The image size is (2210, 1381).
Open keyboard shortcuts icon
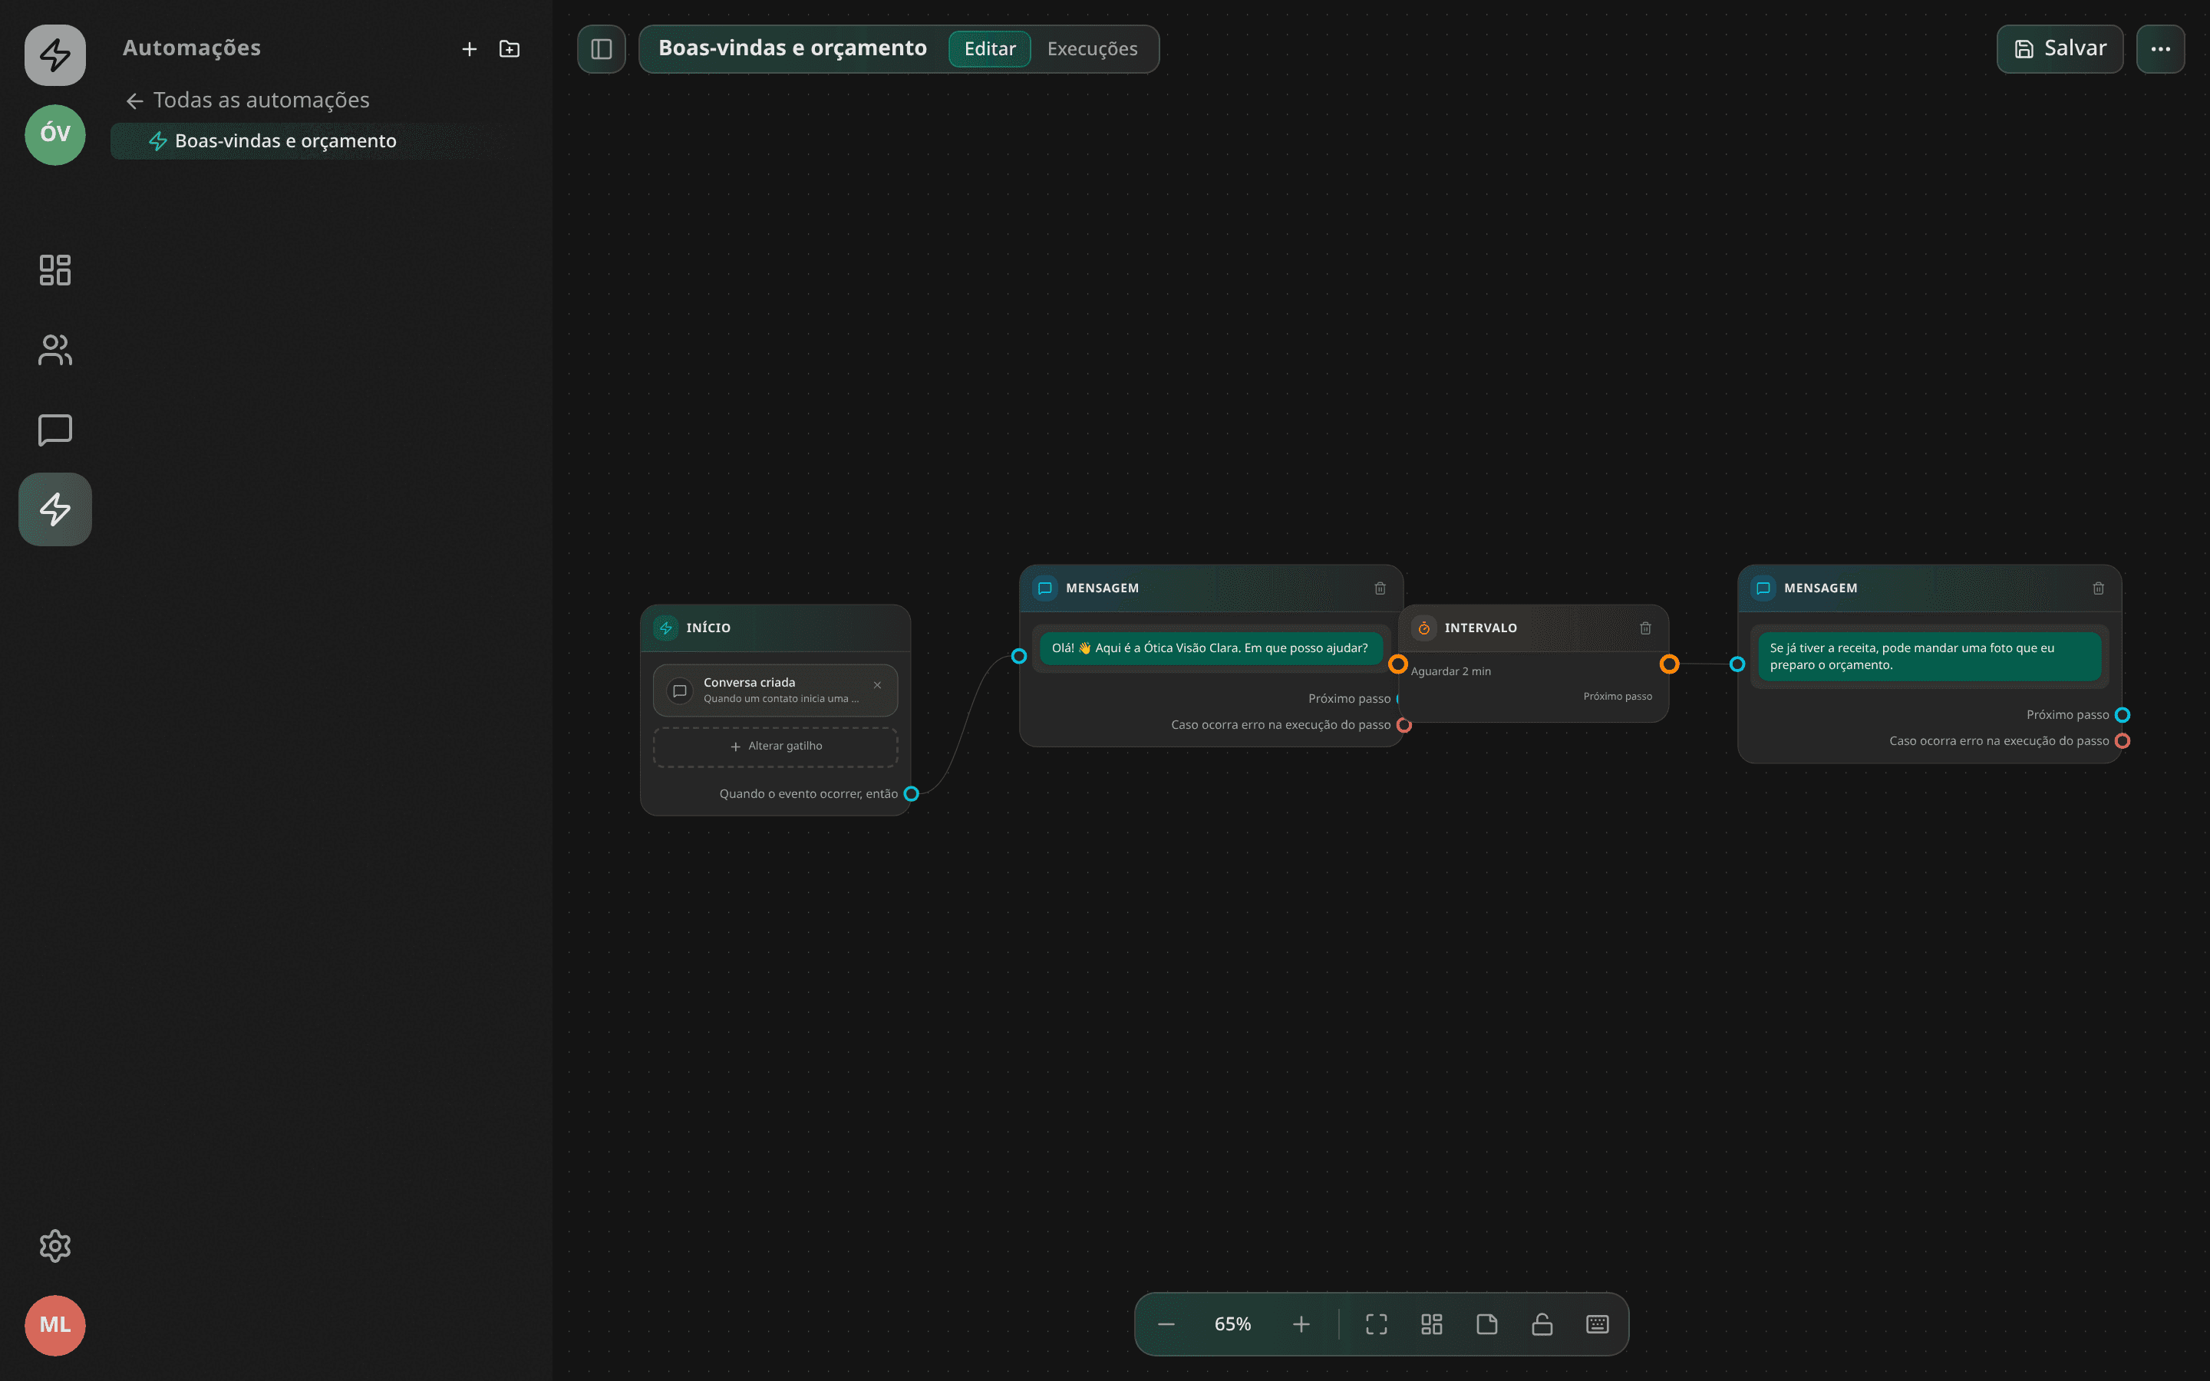point(1597,1324)
